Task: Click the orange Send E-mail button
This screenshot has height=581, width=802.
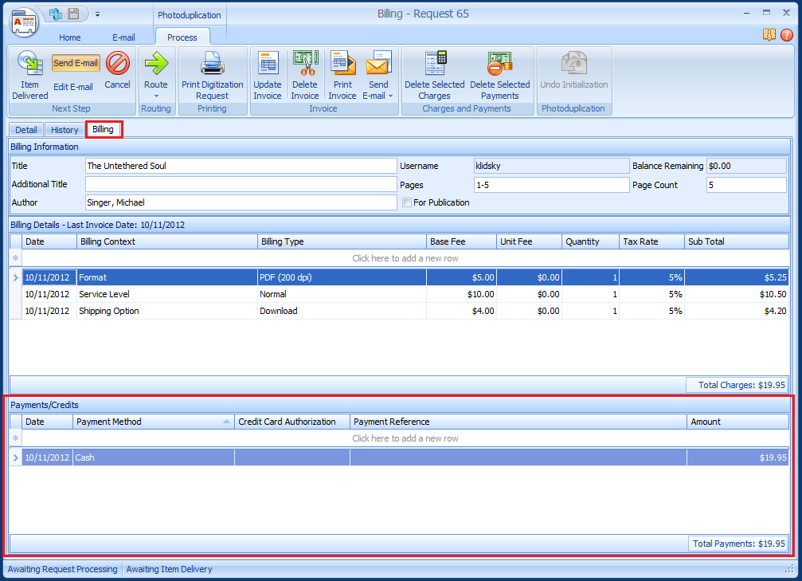Action: tap(76, 62)
